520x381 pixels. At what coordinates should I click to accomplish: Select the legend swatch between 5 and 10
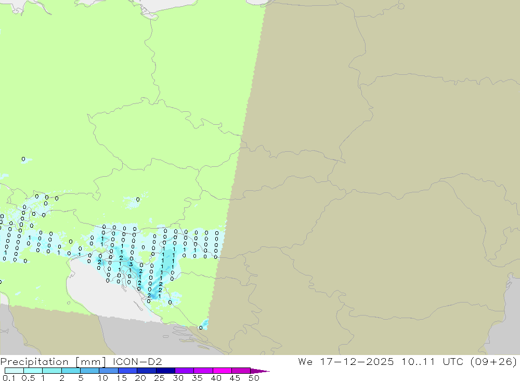tap(90, 371)
